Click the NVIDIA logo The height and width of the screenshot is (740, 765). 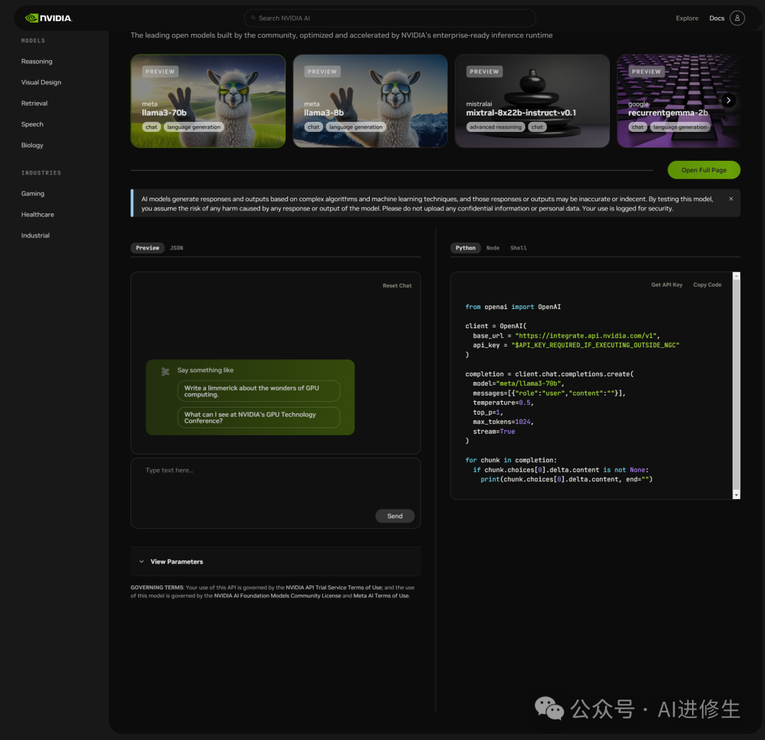coord(48,18)
